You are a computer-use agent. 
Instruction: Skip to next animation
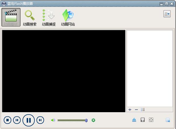40,120
